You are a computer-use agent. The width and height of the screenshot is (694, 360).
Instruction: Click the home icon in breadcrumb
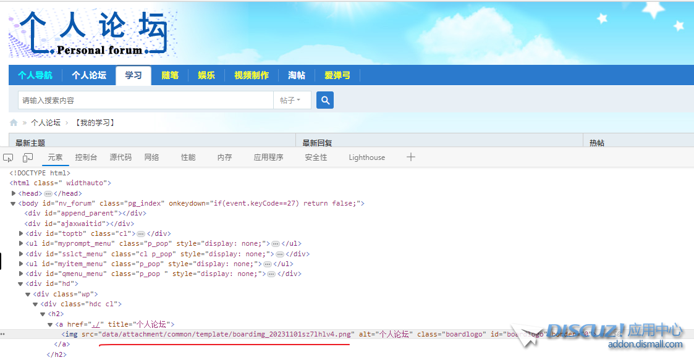click(x=14, y=123)
